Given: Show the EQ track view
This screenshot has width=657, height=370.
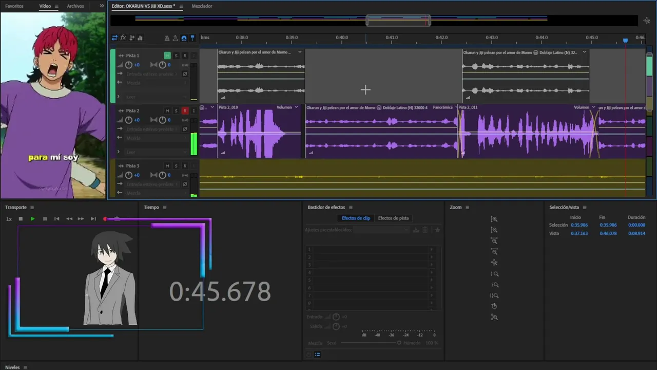Looking at the screenshot, I should click(140, 38).
